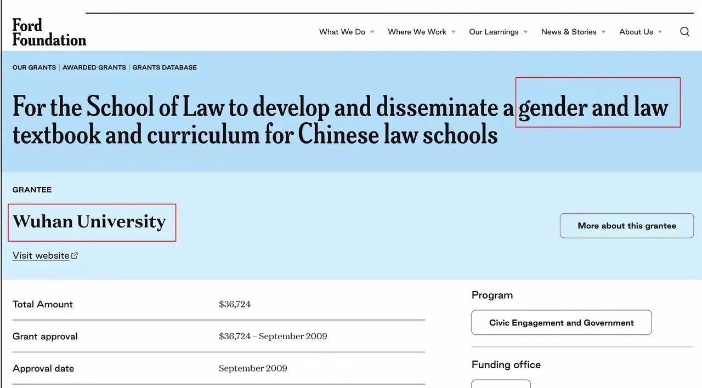Open the What We Do menu
Screen dimensions: 702x388
point(342,32)
